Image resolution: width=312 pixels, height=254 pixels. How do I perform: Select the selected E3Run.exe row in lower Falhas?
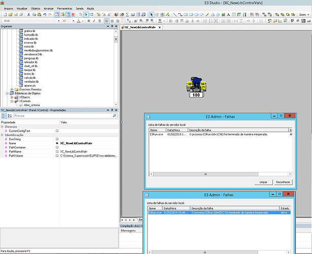click(219, 212)
